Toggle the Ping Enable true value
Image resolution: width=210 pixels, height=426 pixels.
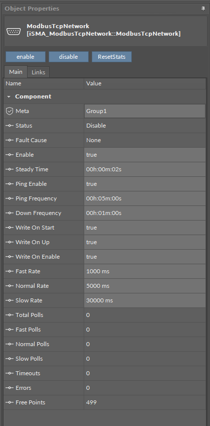click(x=145, y=184)
